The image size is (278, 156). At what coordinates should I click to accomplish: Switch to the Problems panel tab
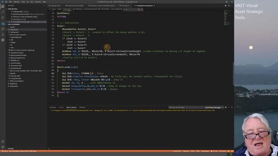(53, 107)
